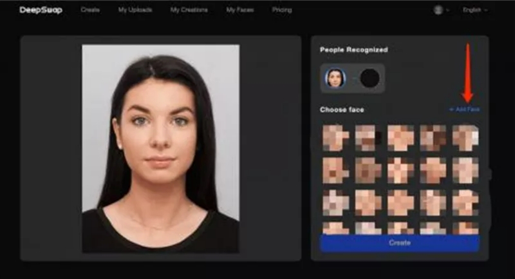This screenshot has width=515, height=279.
Task: Select the recognized woman's face thumbnail
Action: pos(335,78)
